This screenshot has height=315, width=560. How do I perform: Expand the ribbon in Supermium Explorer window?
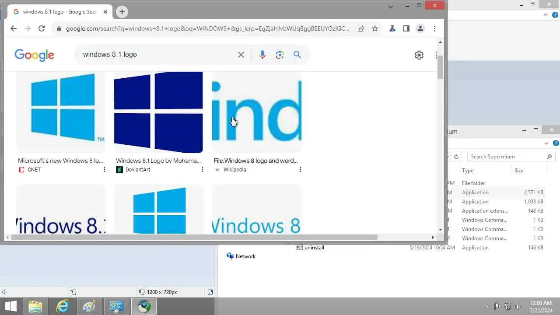(546, 143)
